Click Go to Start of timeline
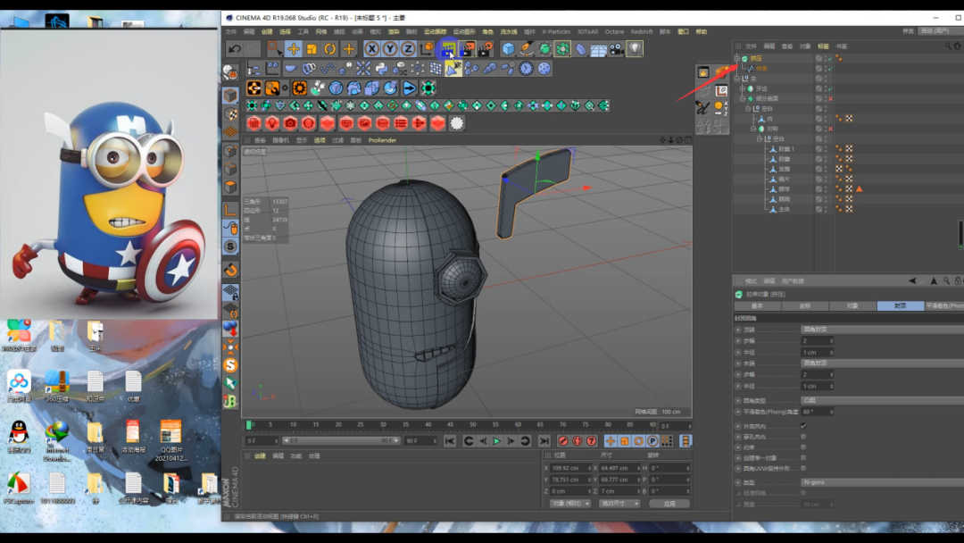This screenshot has height=543, width=964. coord(450,441)
